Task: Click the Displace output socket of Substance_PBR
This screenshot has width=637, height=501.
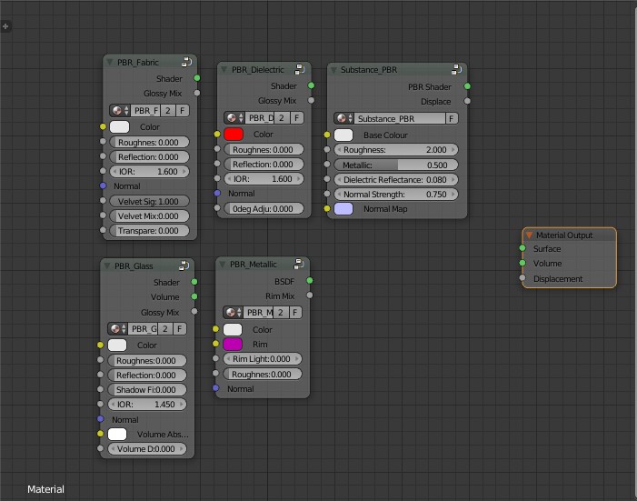Action: tap(467, 101)
